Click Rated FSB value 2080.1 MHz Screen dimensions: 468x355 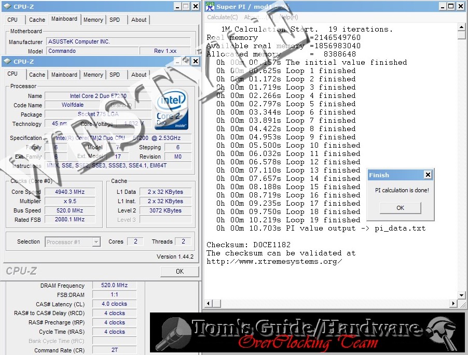pyautogui.click(x=70, y=219)
